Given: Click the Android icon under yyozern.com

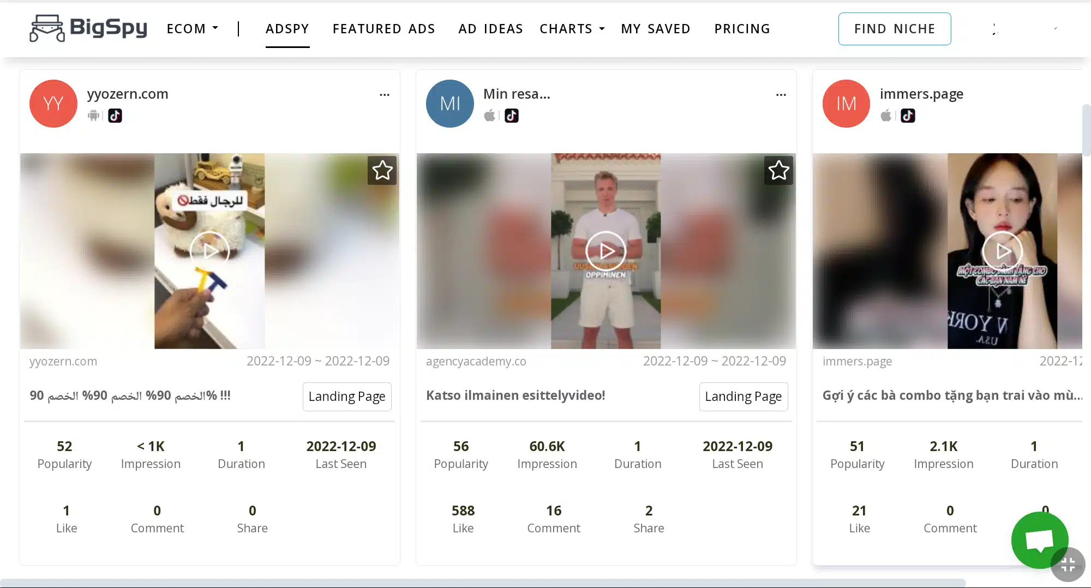Looking at the screenshot, I should point(93,116).
